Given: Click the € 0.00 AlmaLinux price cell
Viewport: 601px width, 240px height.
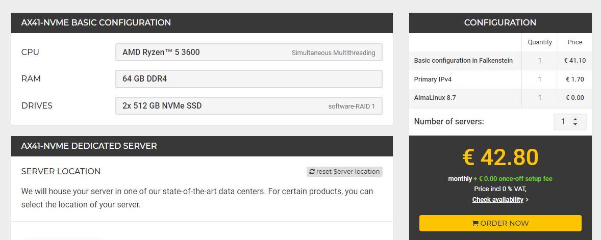Looking at the screenshot, I should click(x=574, y=98).
